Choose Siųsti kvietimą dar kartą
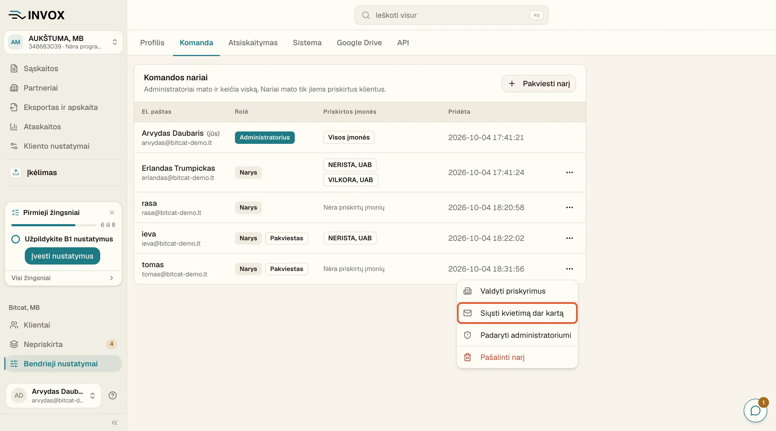 coord(517,313)
